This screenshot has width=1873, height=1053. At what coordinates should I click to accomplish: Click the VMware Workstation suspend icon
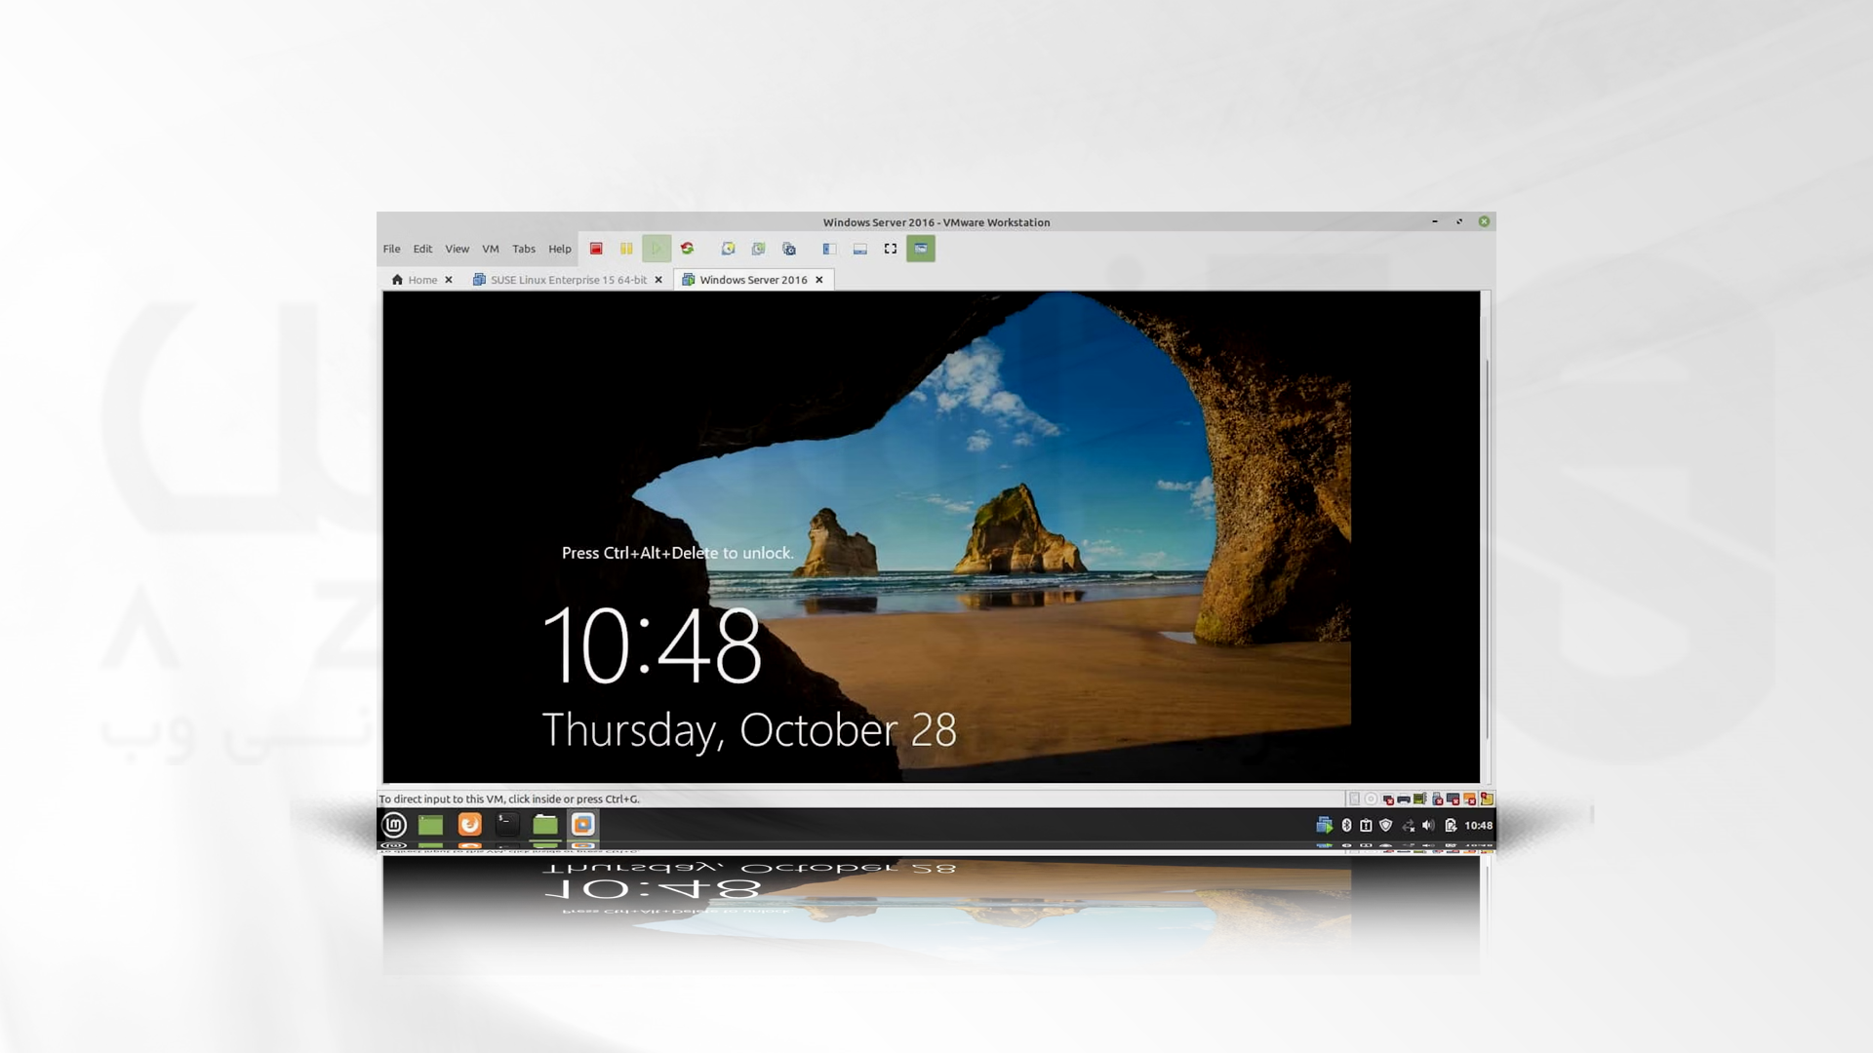[625, 249]
